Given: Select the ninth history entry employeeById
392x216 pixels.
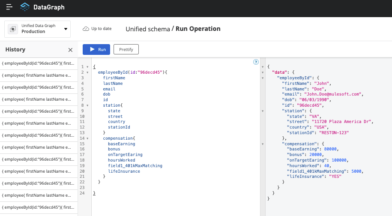Looking at the screenshot, I should 39,159.
